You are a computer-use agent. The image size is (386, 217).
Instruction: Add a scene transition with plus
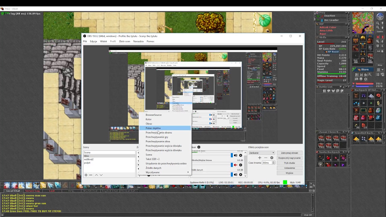coord(260,158)
